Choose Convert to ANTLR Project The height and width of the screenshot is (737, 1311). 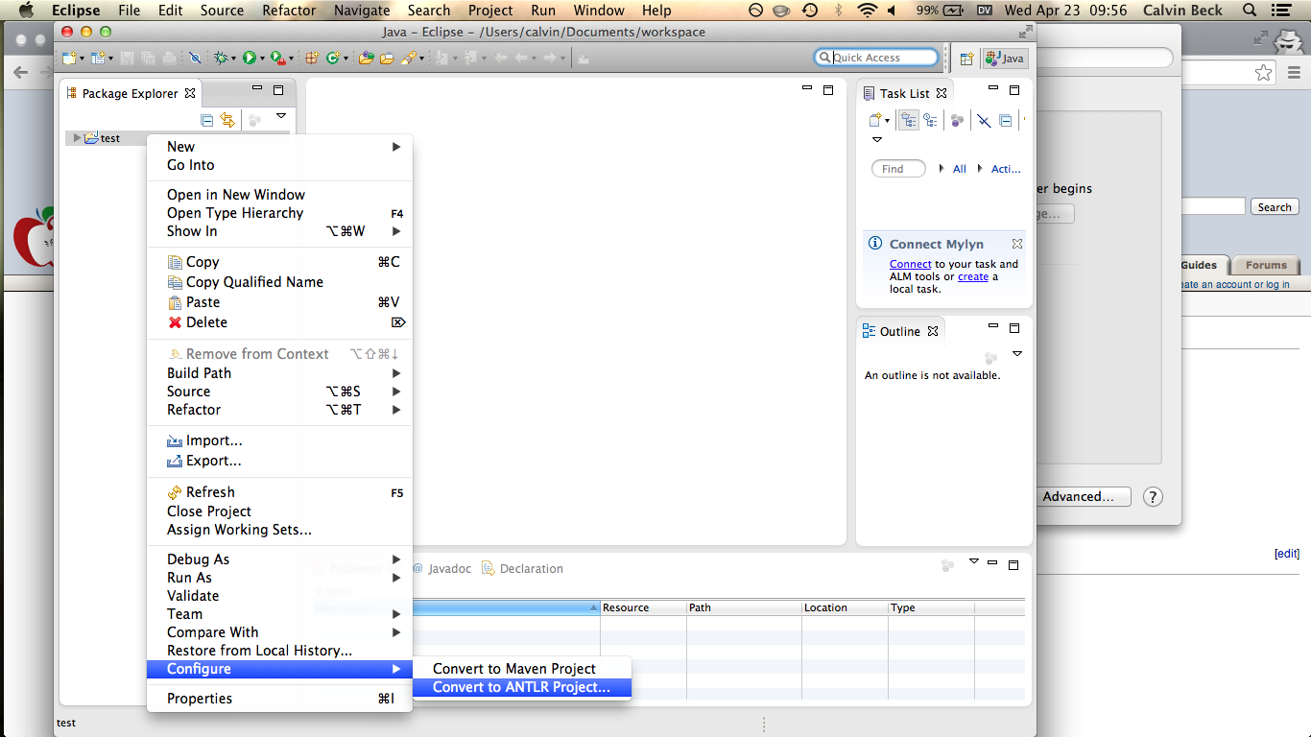pyautogui.click(x=521, y=687)
